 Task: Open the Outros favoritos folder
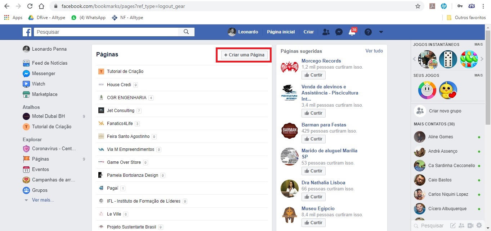(466, 18)
